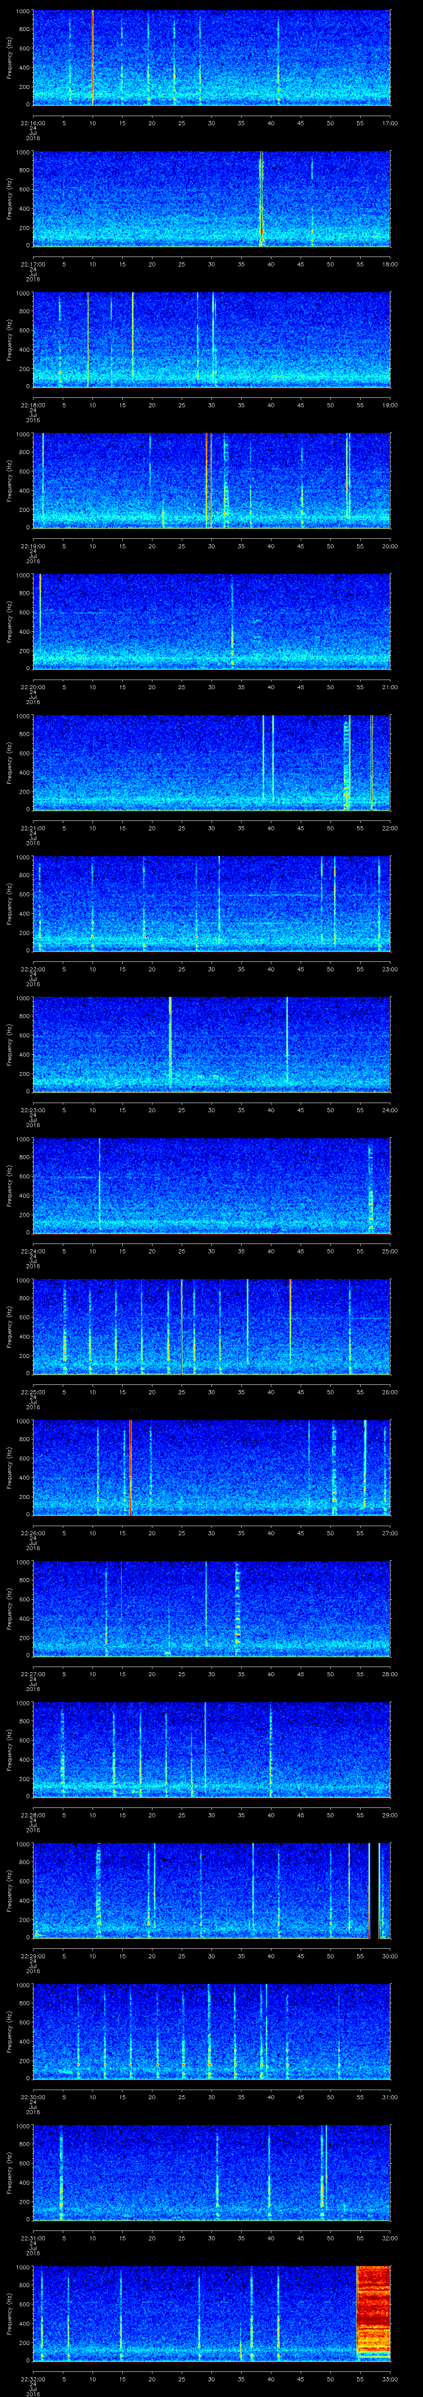Image resolution: width=423 pixels, height=2397 pixels.
Task: Click the '22:17:00' start time label
Action: [x=33, y=264]
